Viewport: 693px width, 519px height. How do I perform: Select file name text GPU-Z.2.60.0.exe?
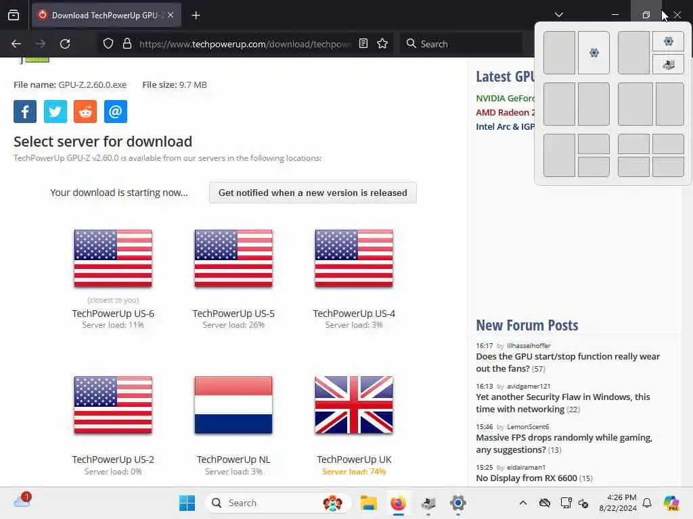click(x=92, y=84)
